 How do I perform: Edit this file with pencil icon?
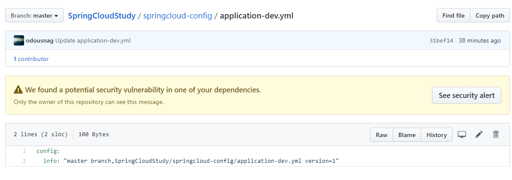(479, 134)
